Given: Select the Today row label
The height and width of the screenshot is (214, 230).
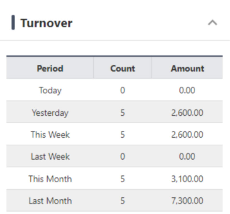Looking at the screenshot, I should (50, 90).
